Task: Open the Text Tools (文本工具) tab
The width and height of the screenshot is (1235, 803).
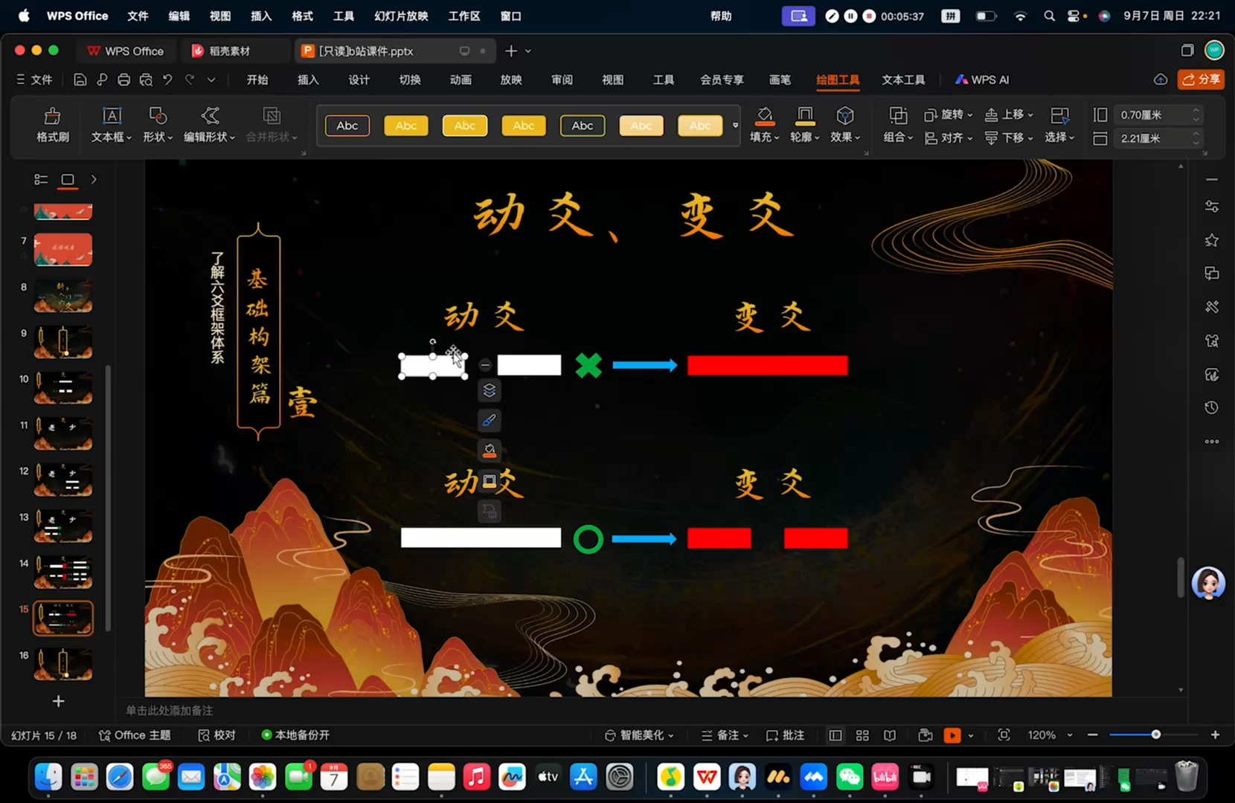Action: tap(903, 80)
